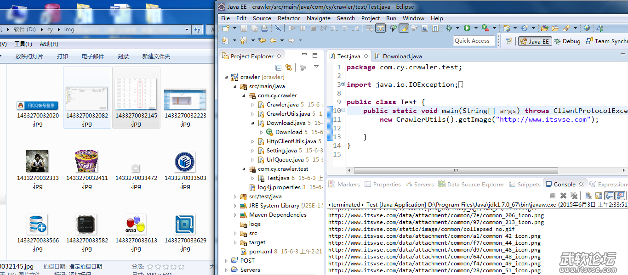Open 工具(T) menu in Explorer window
Screen dimensions: 628x275
[x=23, y=44]
